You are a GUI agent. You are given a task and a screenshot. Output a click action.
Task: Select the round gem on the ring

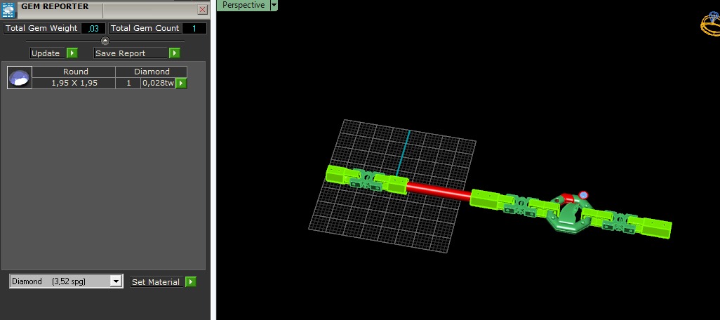(x=584, y=195)
